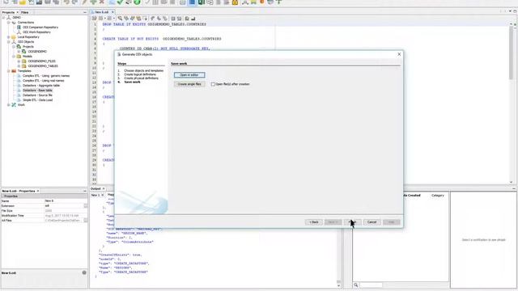Viewport: 518px width, 291px height.
Task: Select 'ODI Work Repository' in tree
Action: coord(36,32)
